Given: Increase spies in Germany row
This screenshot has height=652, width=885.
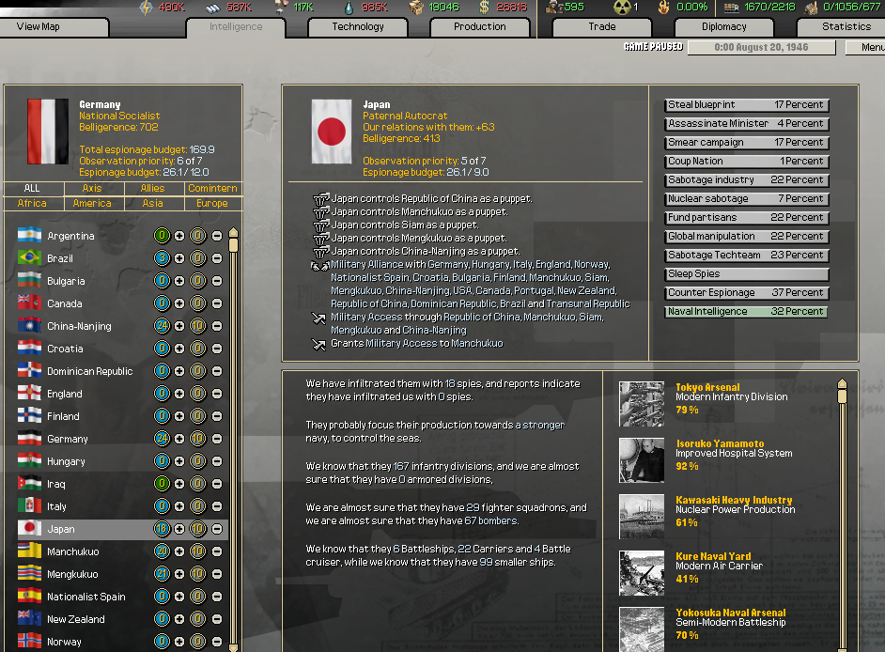Looking at the screenshot, I should click(x=179, y=439).
